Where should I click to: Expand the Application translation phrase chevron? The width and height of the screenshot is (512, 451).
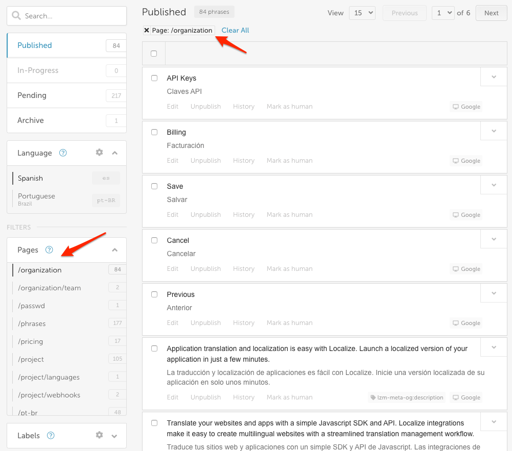pos(494,347)
